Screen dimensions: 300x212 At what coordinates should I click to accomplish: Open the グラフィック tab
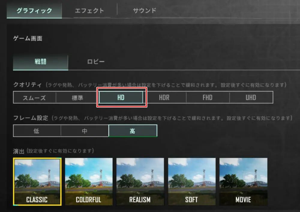(34, 10)
